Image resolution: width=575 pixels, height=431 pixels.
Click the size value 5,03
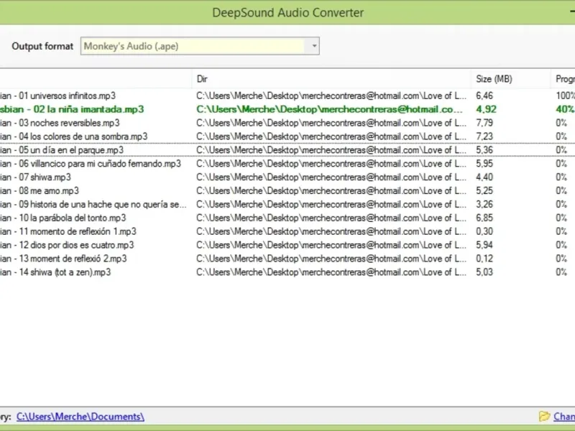pos(484,272)
